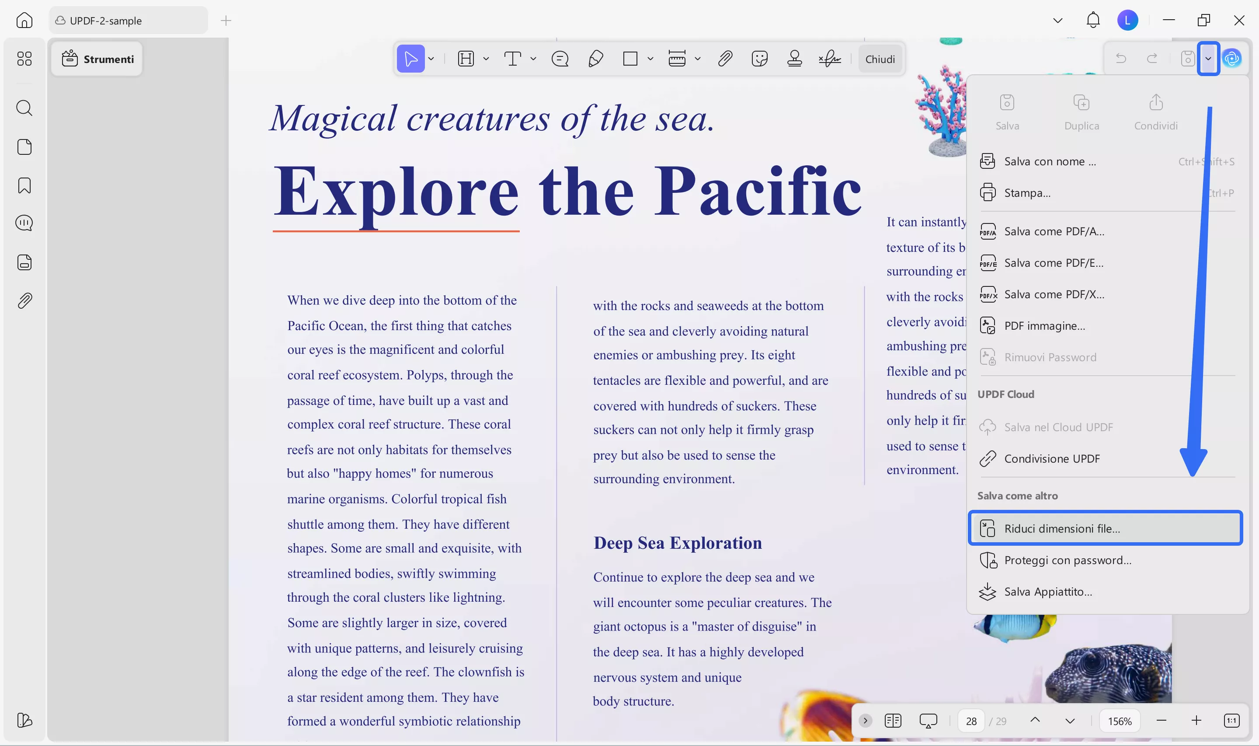Click the Strumenti button
The image size is (1259, 746).
97,59
